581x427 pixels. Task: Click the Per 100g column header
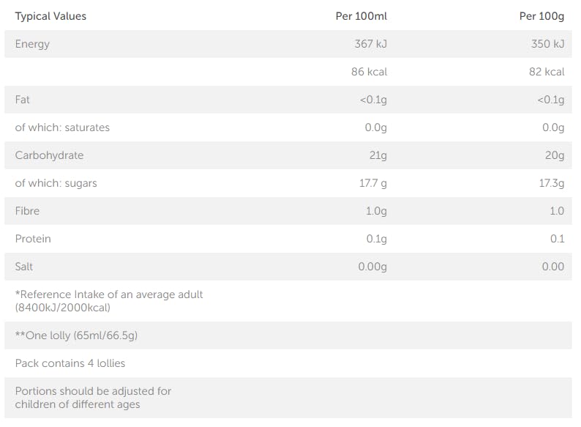(541, 16)
